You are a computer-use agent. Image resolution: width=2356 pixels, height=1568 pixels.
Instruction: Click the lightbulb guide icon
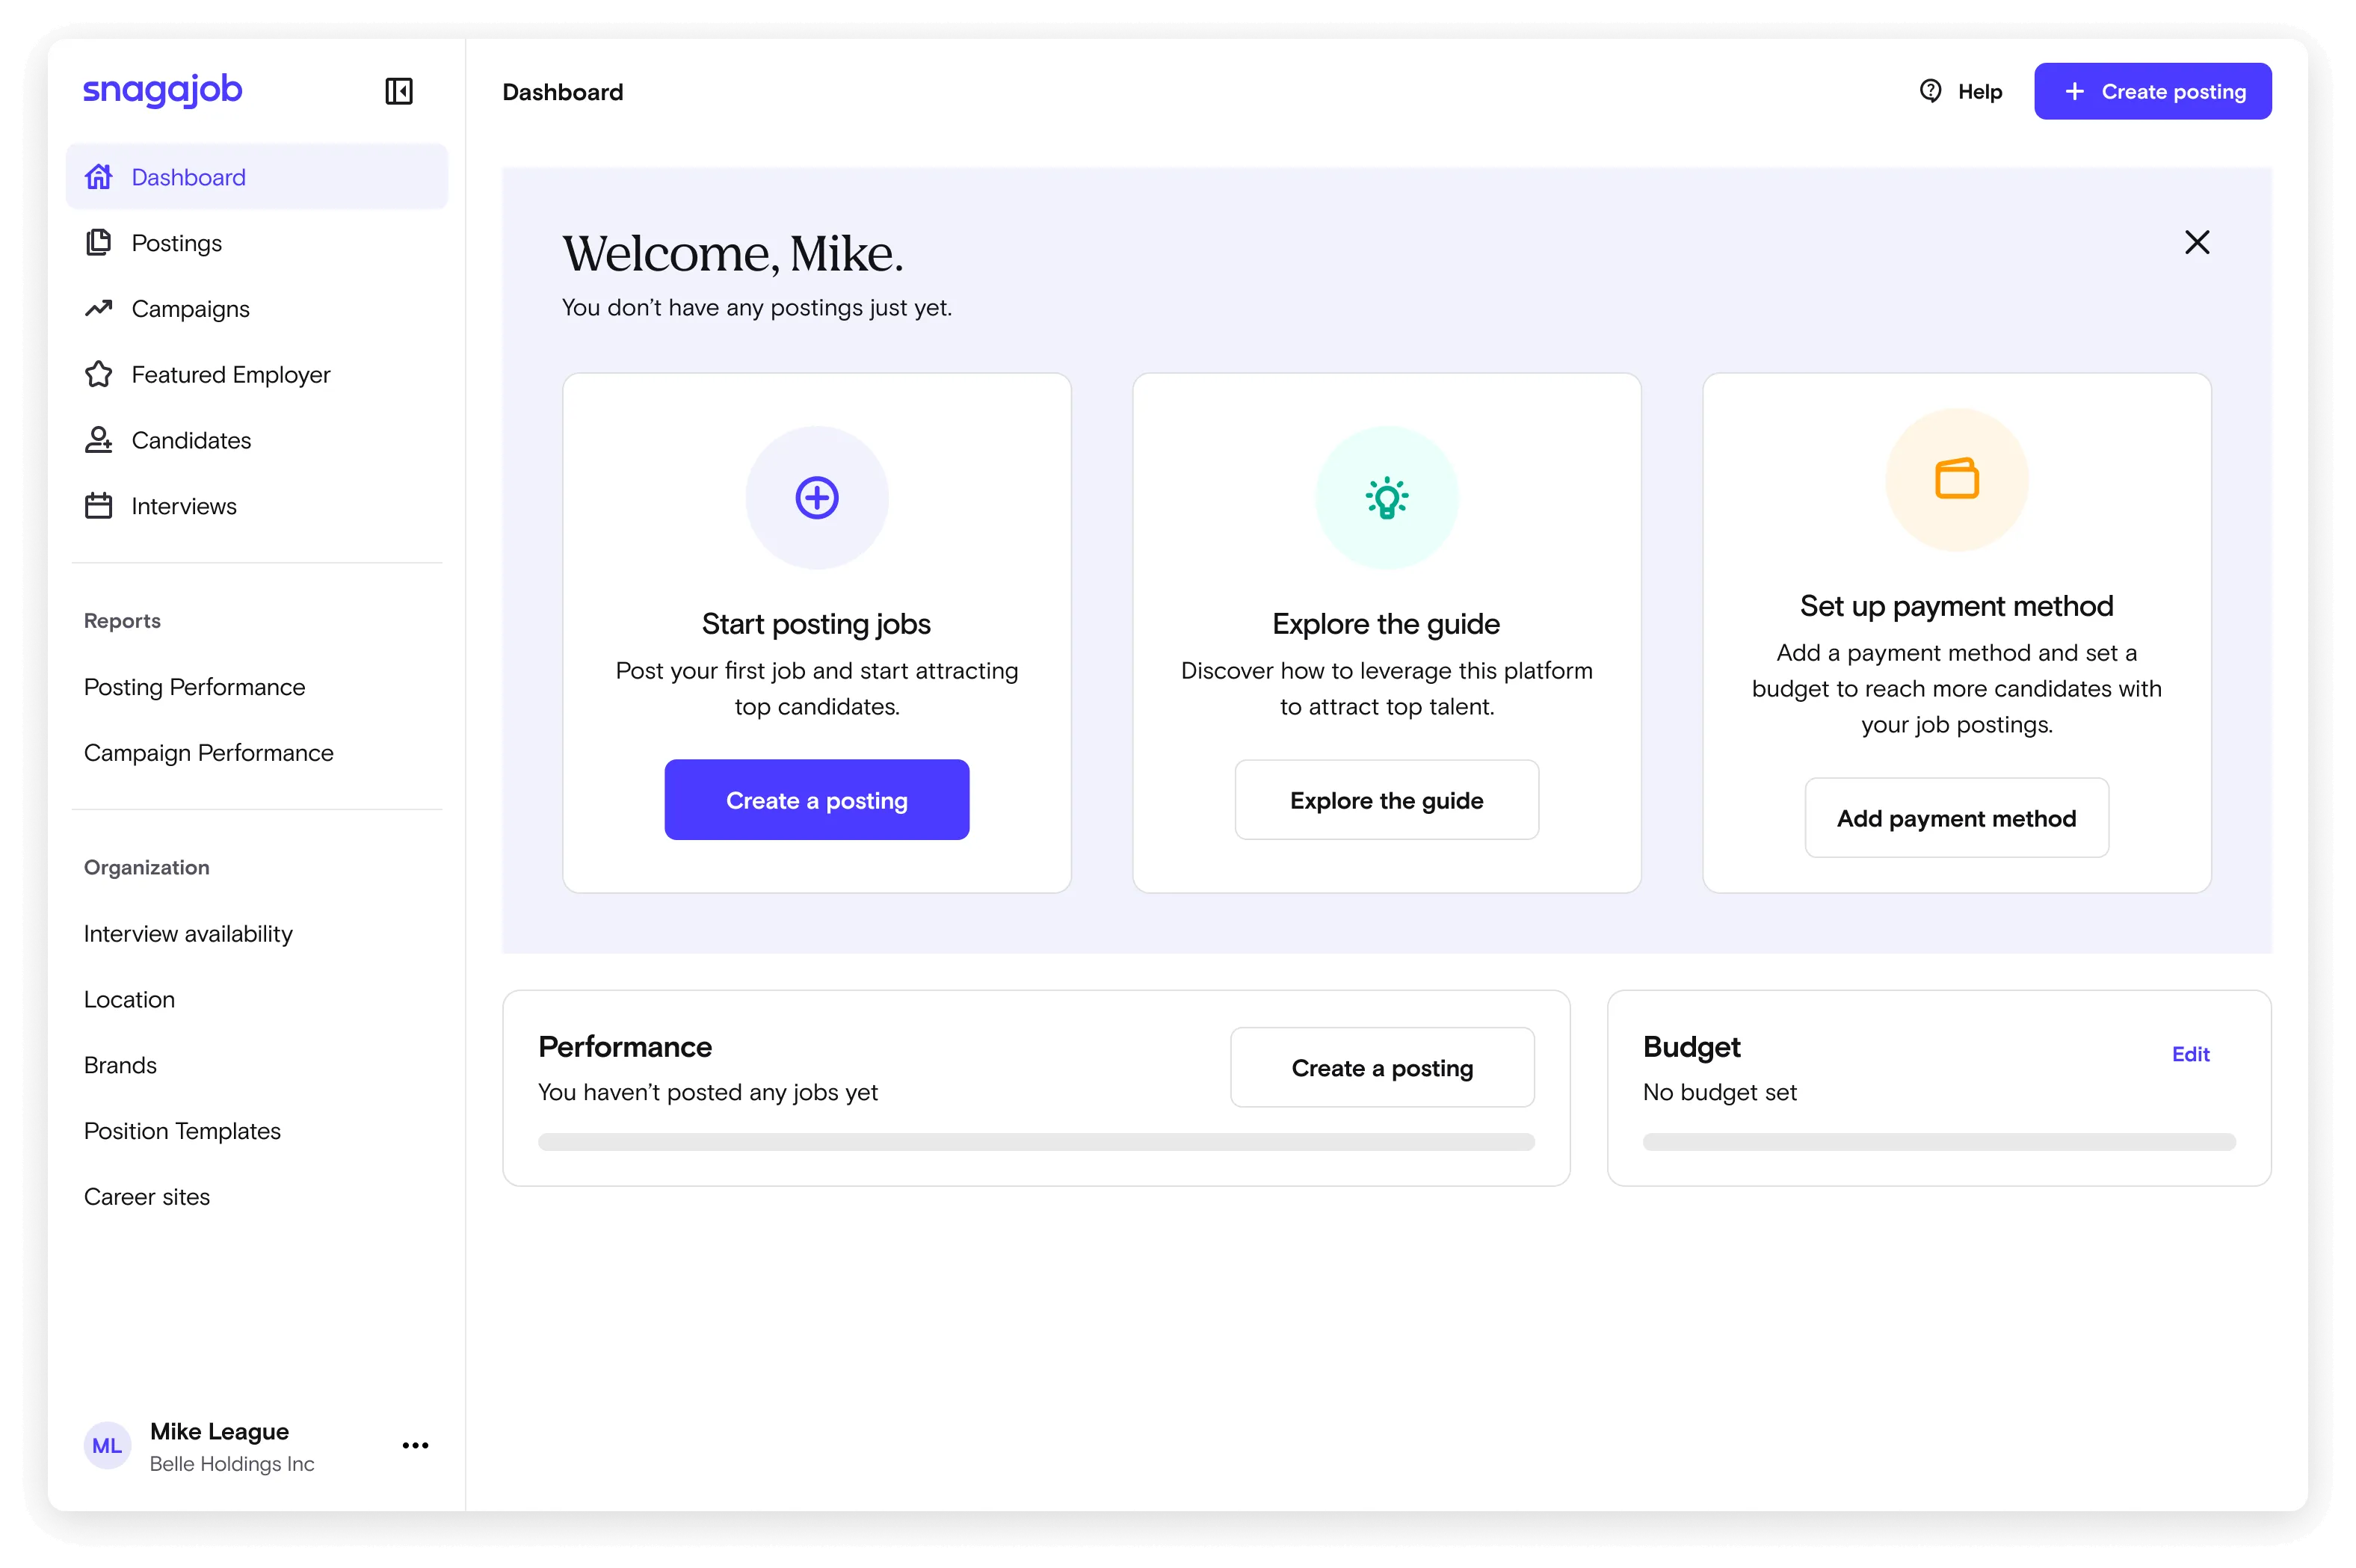pos(1386,497)
